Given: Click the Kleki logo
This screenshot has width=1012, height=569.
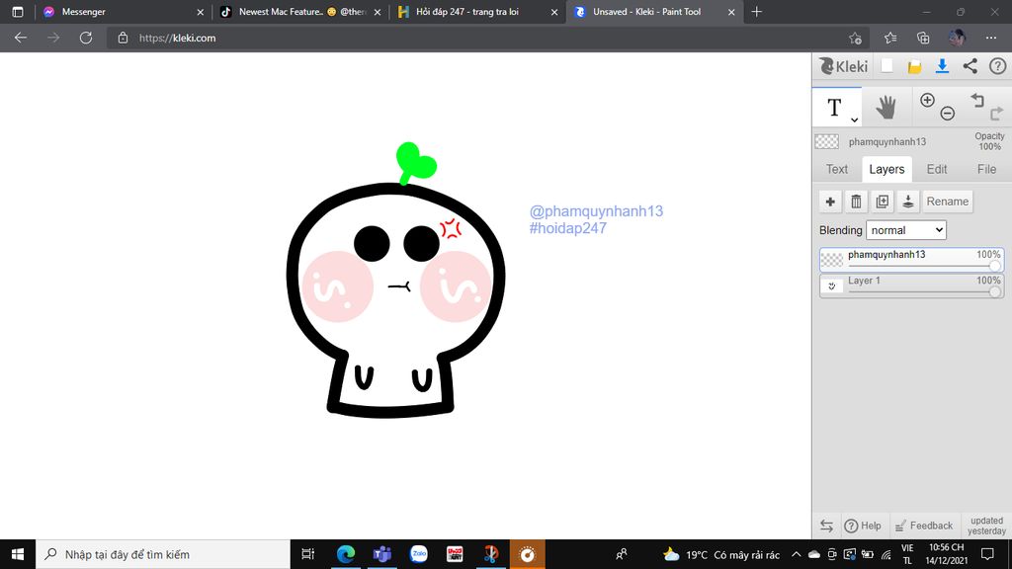Looking at the screenshot, I should (x=843, y=66).
